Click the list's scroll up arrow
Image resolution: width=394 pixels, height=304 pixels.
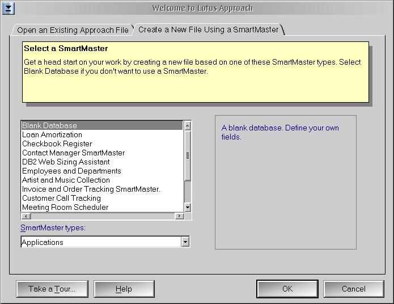tap(188, 125)
